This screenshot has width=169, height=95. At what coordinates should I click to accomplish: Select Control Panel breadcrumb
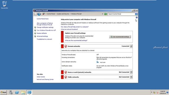tap(51, 14)
